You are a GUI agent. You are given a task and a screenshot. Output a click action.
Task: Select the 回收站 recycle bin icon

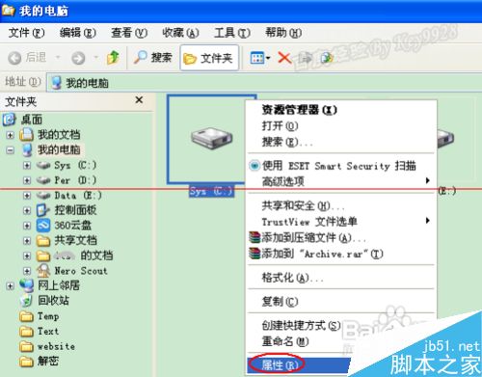(x=26, y=301)
